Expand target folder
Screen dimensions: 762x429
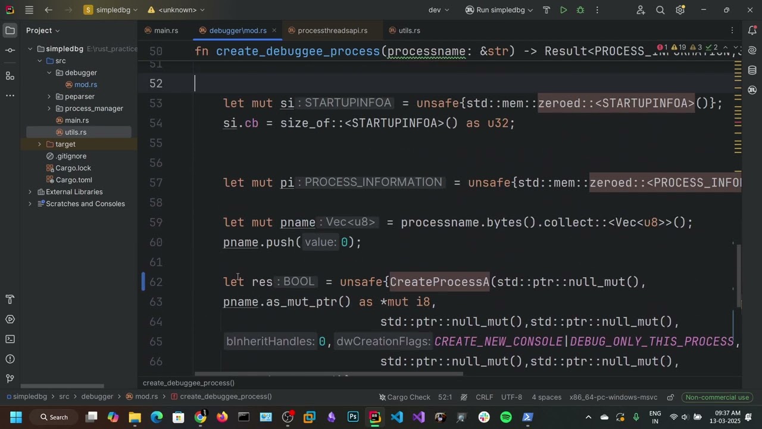39,144
